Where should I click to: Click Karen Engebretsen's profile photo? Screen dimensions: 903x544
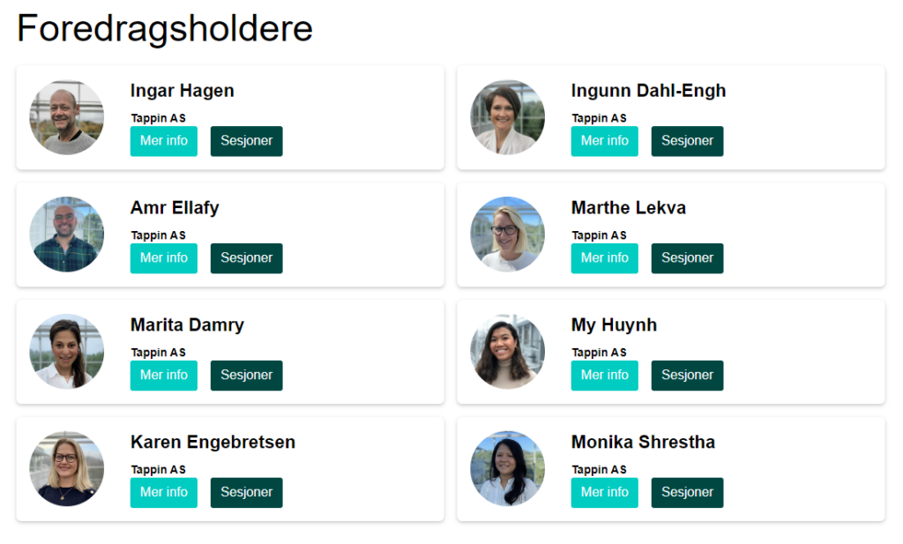coord(67,468)
